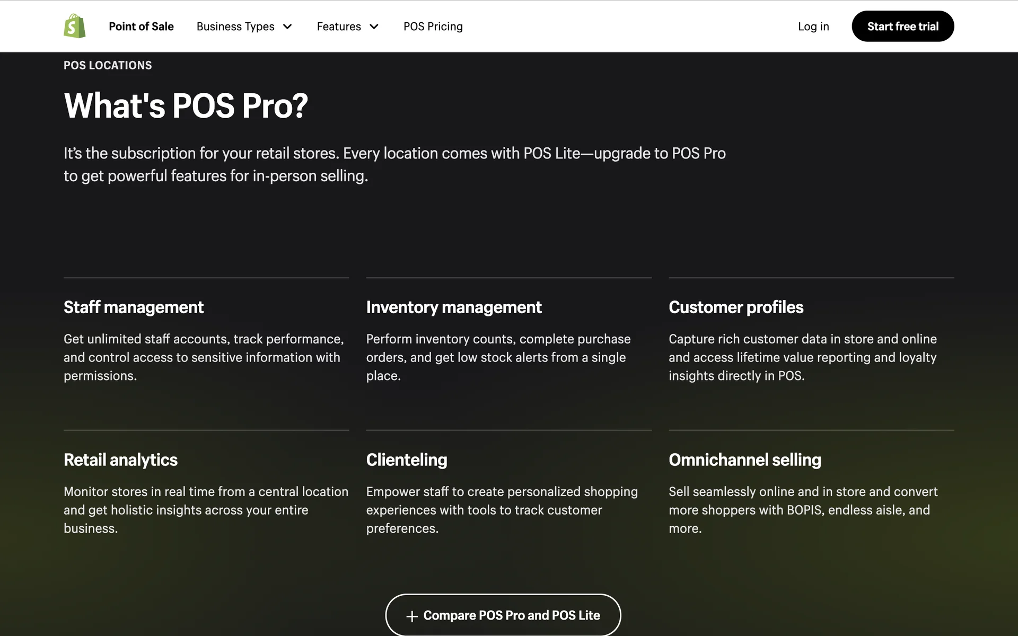Click the Start free trial button

pos(902,26)
